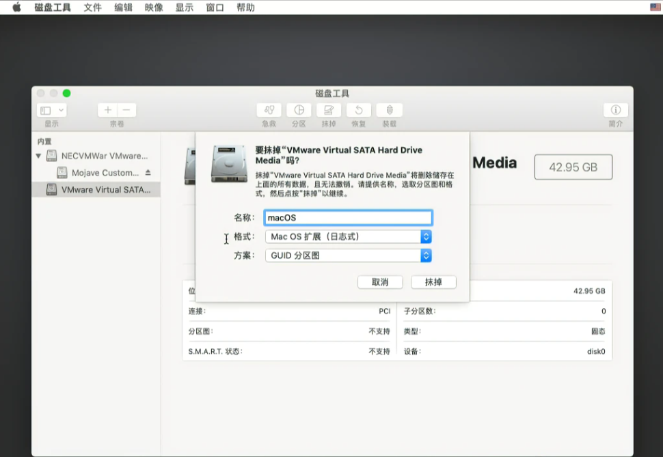Click the Mount (装载) toolbar icon
The height and width of the screenshot is (457, 663).
390,111
